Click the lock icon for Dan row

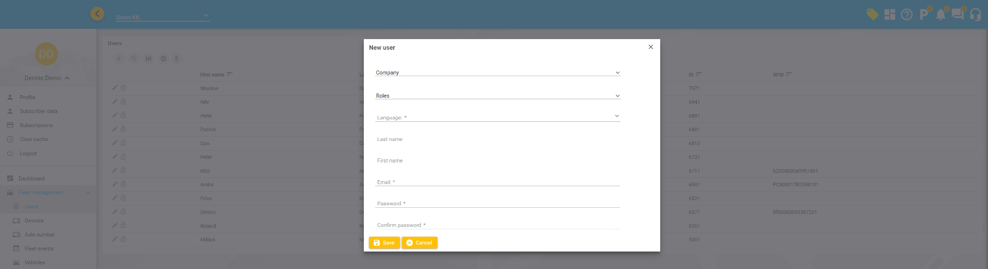123,143
